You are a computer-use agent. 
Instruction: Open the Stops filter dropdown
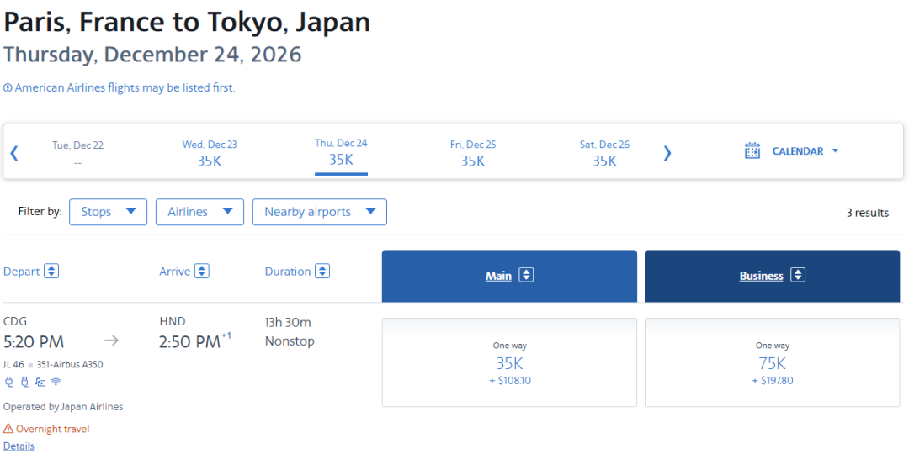(108, 212)
